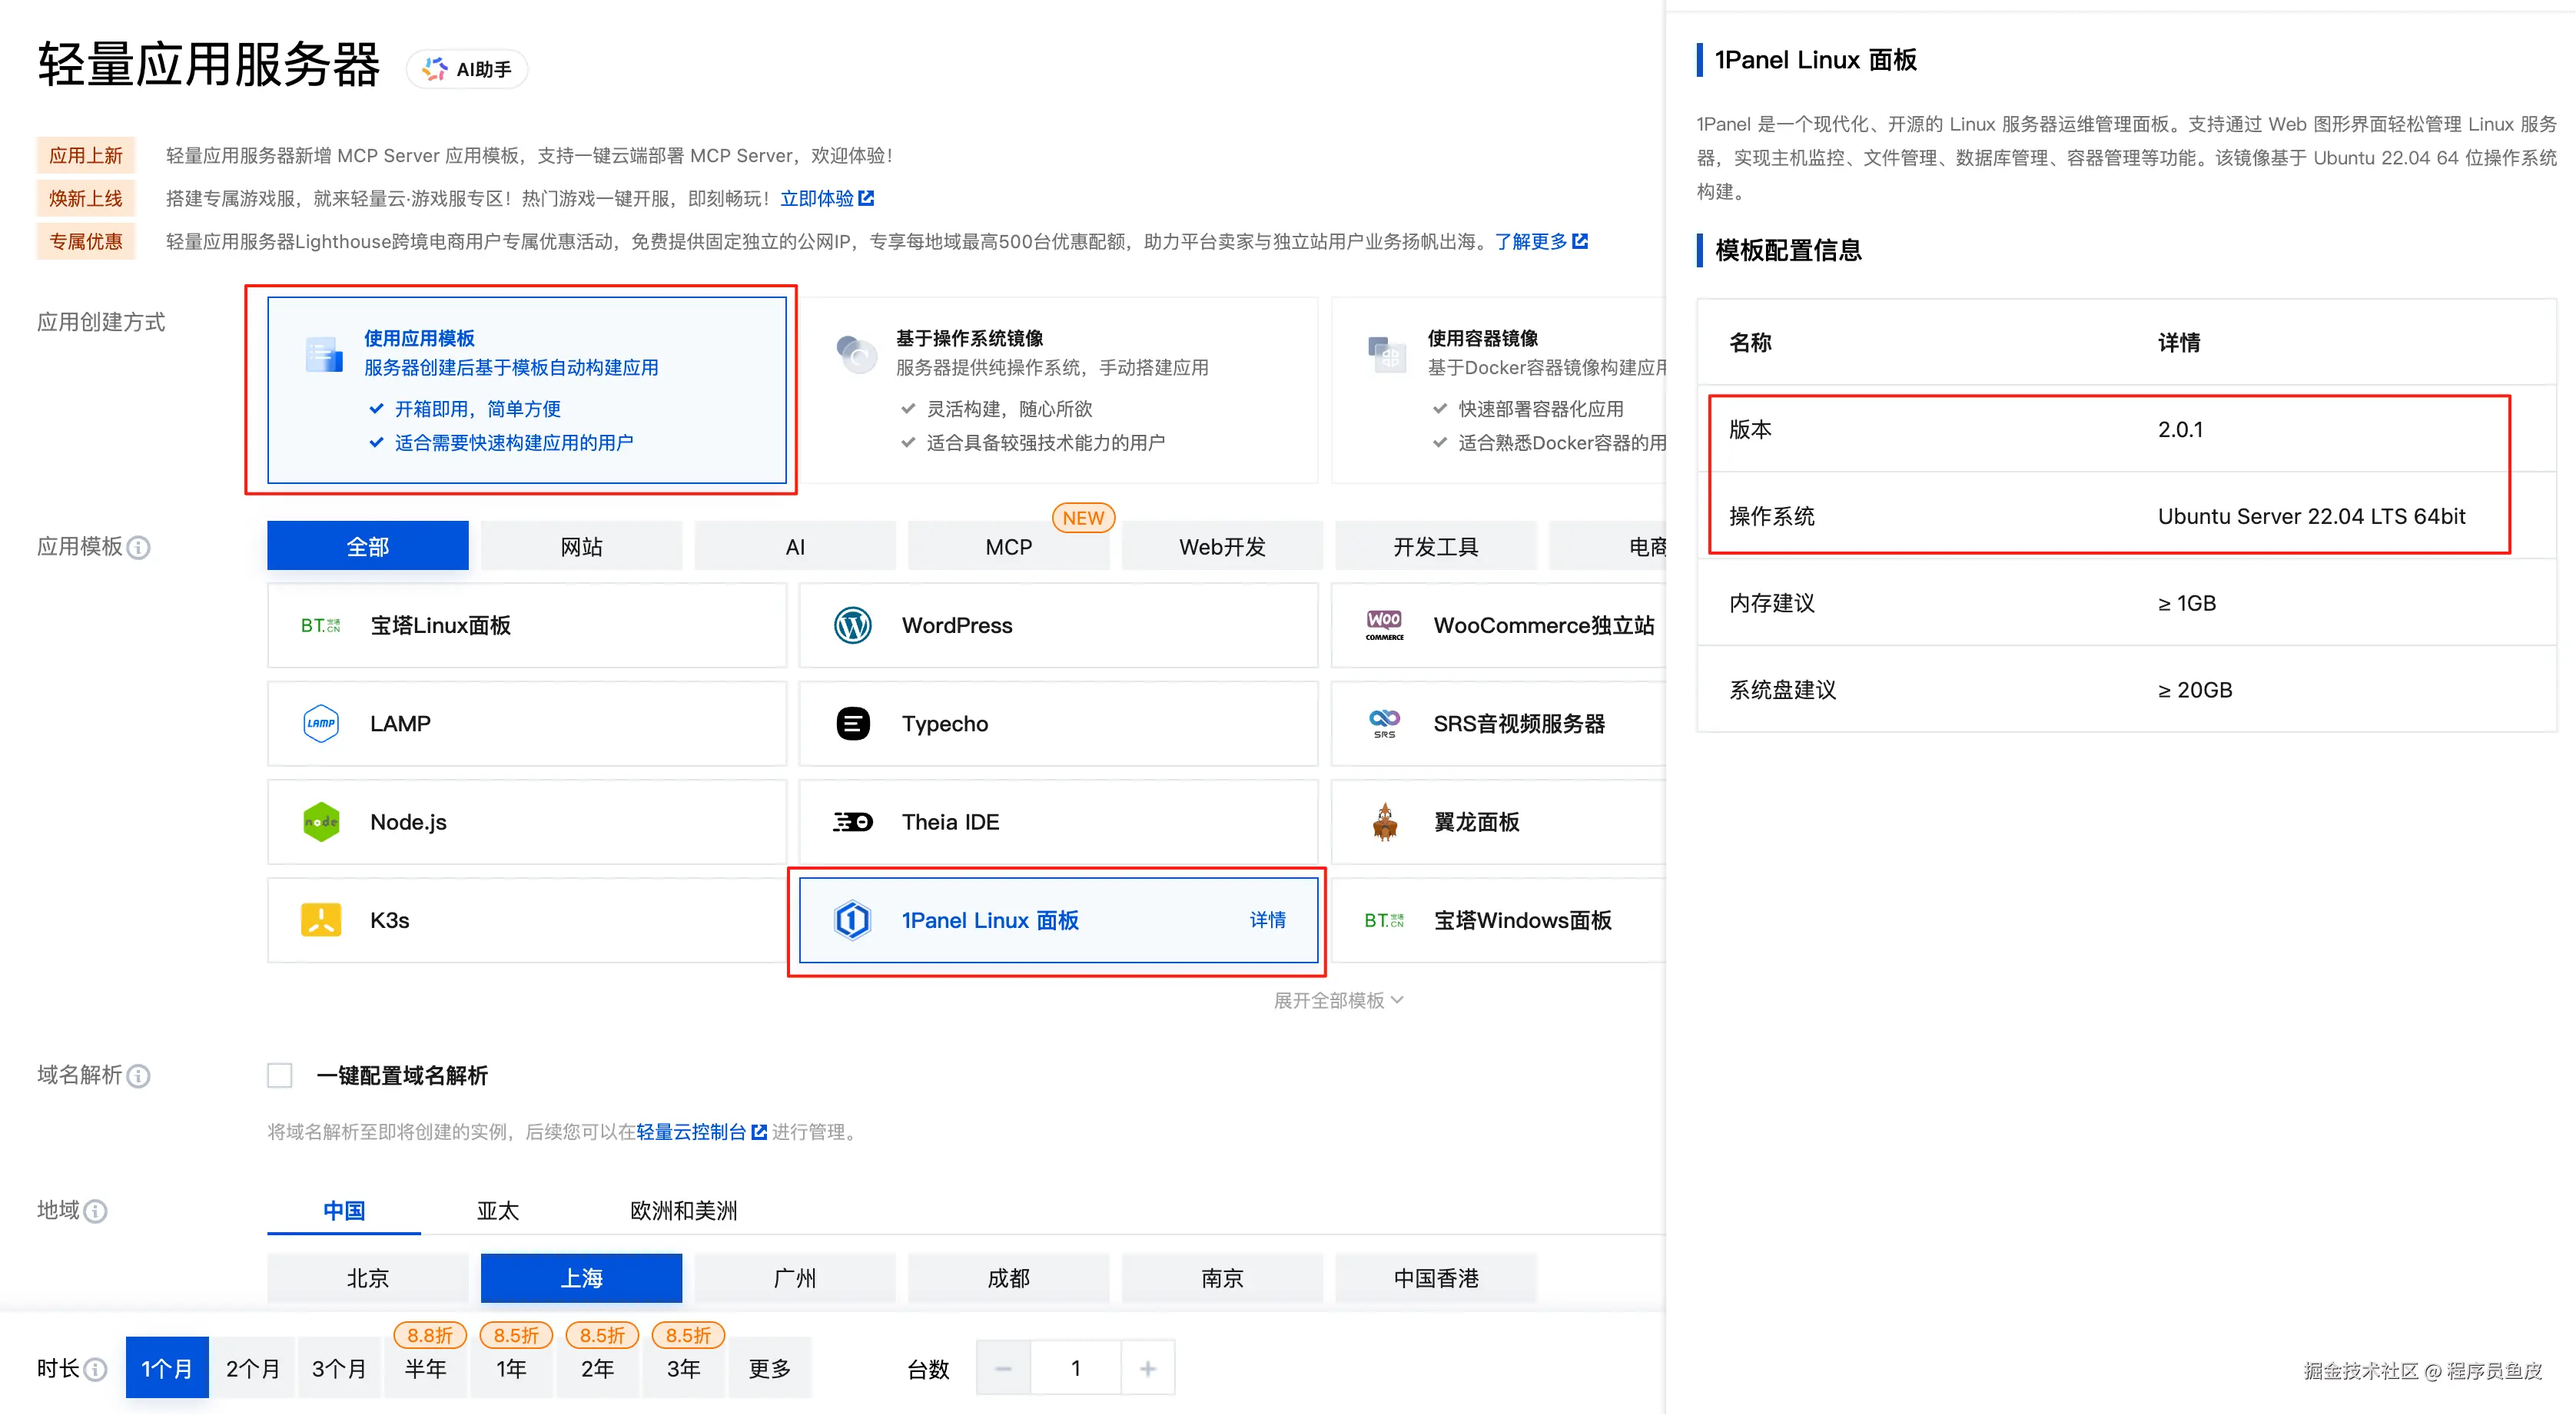Image resolution: width=2576 pixels, height=1415 pixels.
Task: Enable 一键配置域名解析 checkbox
Action: [x=280, y=1075]
